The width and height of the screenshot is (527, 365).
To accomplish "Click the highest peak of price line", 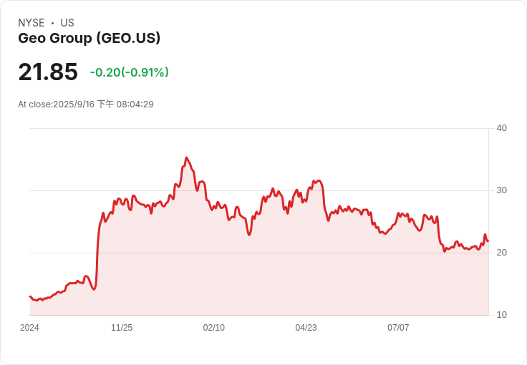I will click(186, 157).
